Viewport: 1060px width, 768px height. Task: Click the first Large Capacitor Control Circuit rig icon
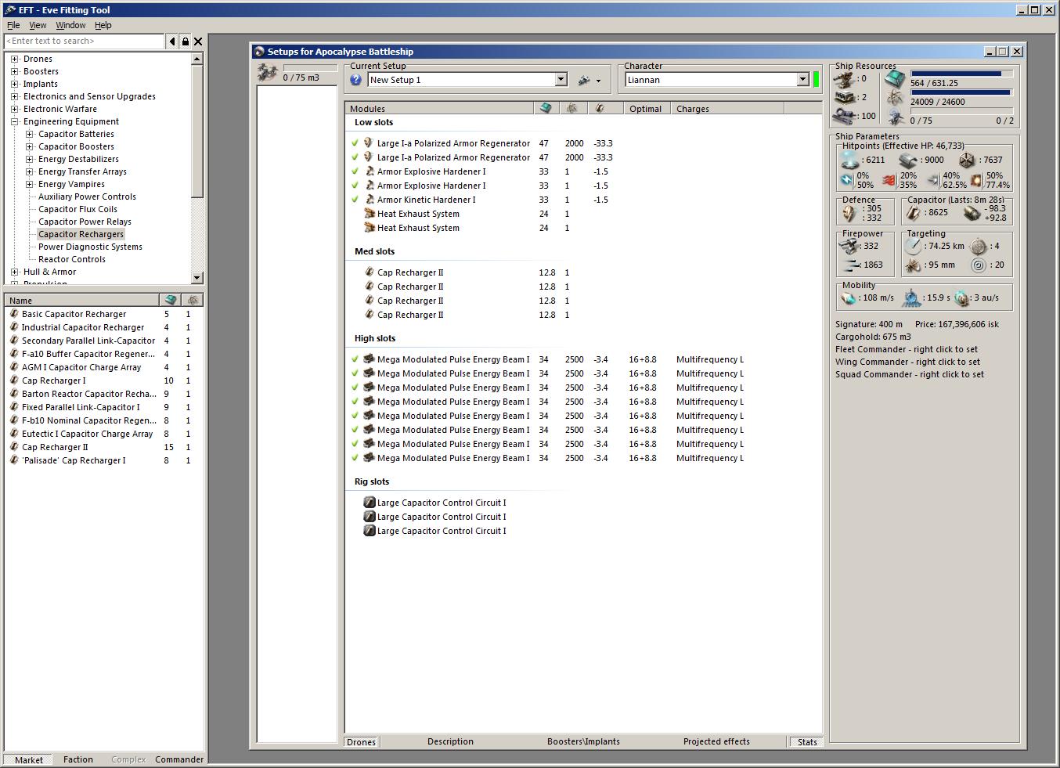click(370, 503)
